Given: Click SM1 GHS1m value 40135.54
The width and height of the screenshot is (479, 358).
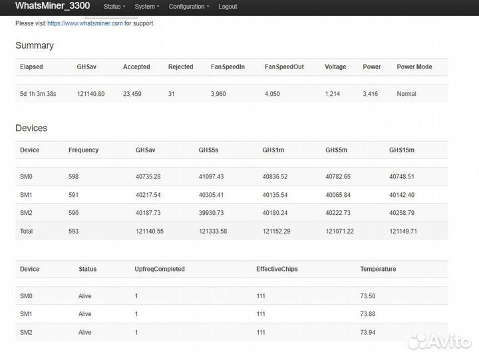Looking at the screenshot, I should click(275, 195).
